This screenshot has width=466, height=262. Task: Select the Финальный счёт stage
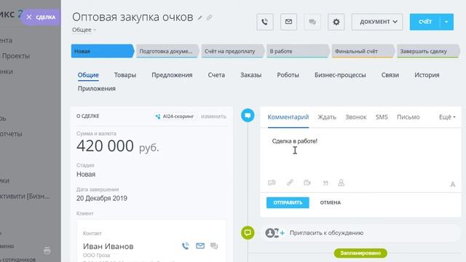click(x=363, y=51)
